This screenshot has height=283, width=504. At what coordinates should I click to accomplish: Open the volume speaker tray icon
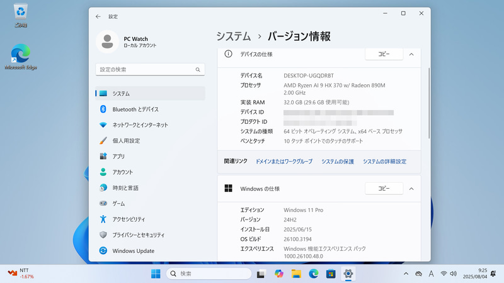point(453,274)
